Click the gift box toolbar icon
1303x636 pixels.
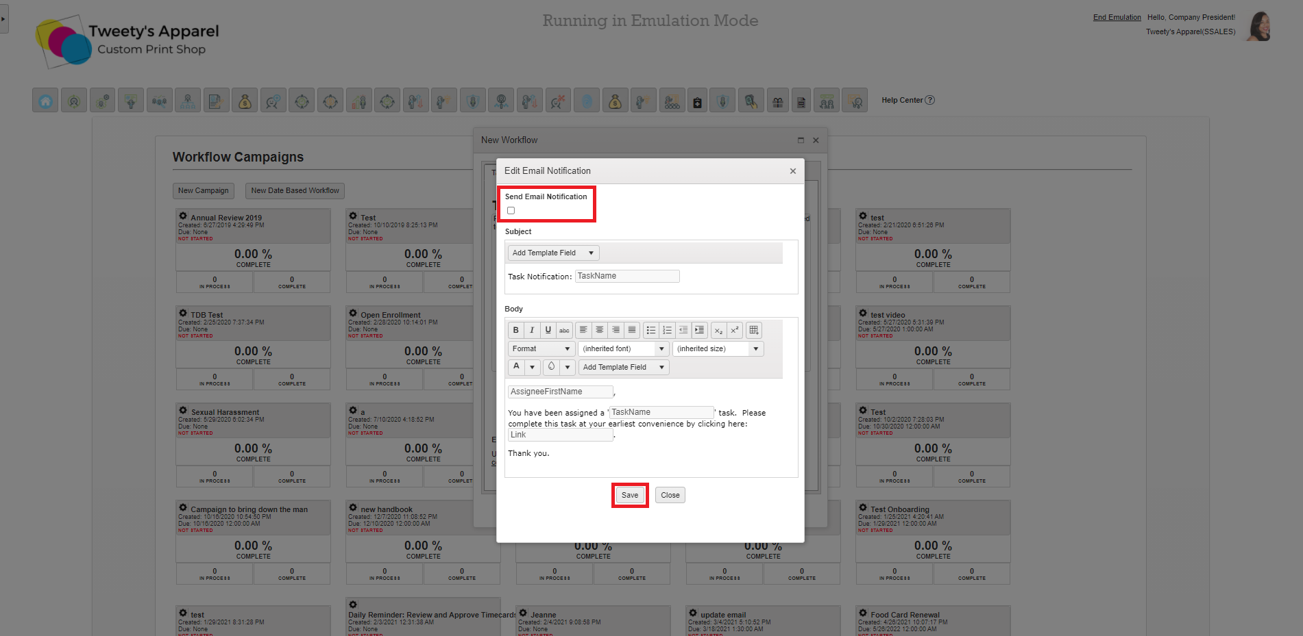click(777, 101)
